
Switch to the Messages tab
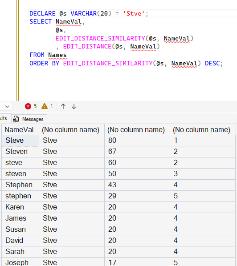(x=29, y=119)
